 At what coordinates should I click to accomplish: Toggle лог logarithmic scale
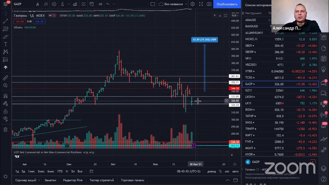(x=227, y=171)
